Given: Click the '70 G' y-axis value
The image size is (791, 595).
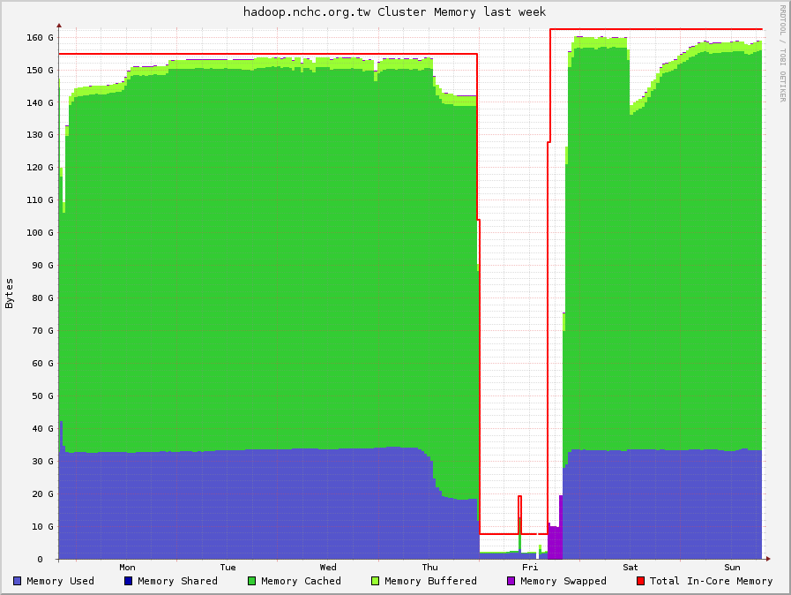Looking at the screenshot, I should click(x=43, y=331).
